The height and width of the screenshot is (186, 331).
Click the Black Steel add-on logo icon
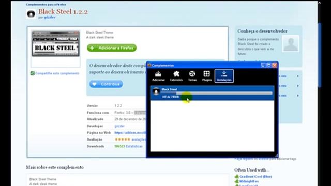click(31, 14)
